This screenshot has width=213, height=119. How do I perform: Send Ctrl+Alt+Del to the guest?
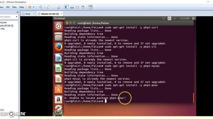pyautogui.click(x=41, y=7)
